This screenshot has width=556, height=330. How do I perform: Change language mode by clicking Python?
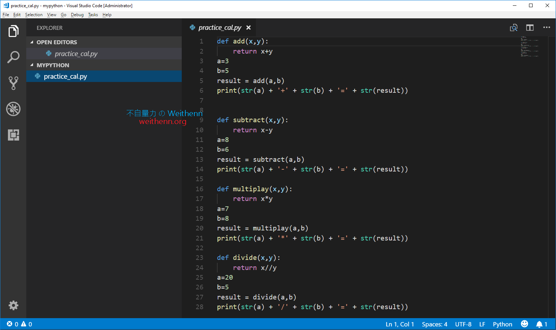502,324
